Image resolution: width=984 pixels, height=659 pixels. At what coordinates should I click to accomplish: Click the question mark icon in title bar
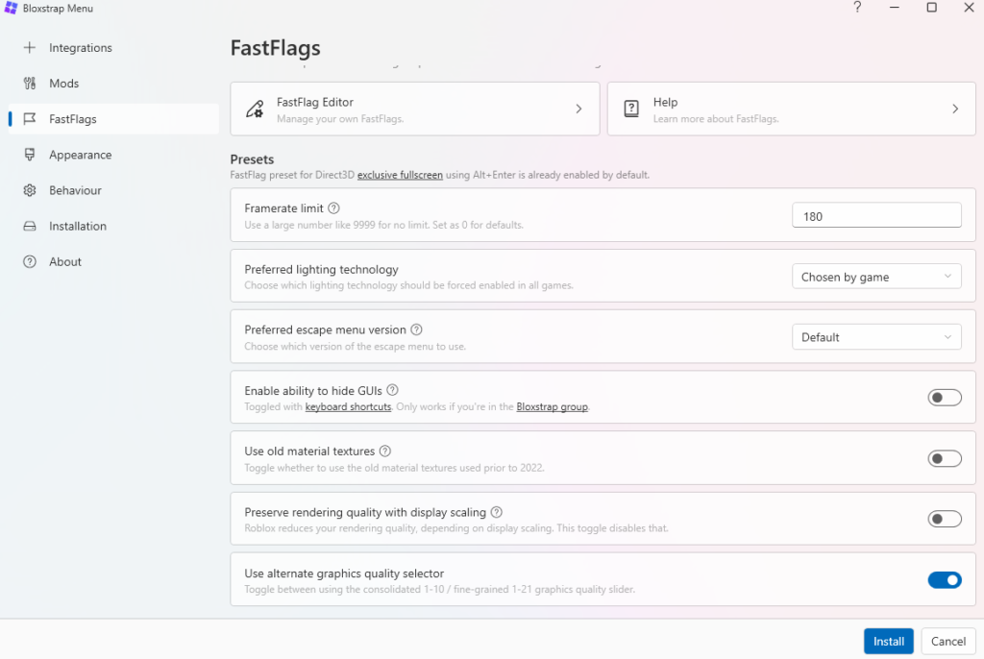pos(857,9)
